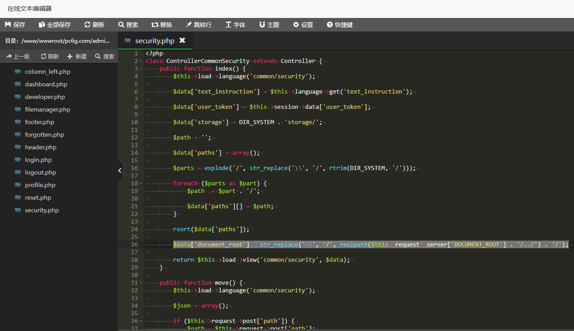The image size is (574, 331).
Task: Select the security.php editor tab
Action: pos(155,40)
